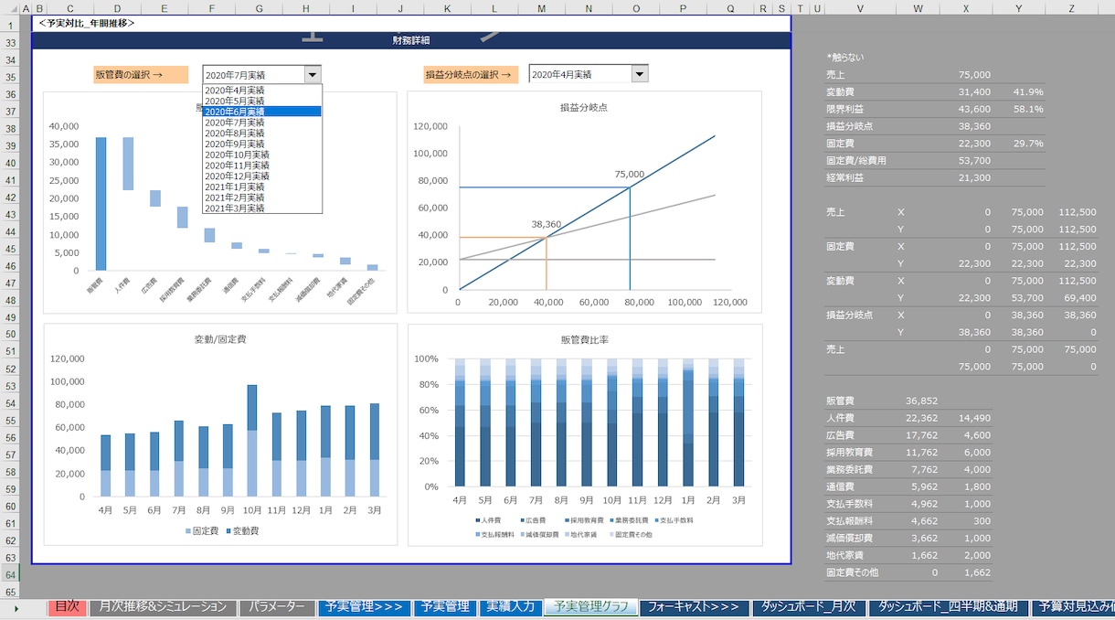This screenshot has width=1115, height=620.
Task: Select row 64 header
Action: coord(10,574)
